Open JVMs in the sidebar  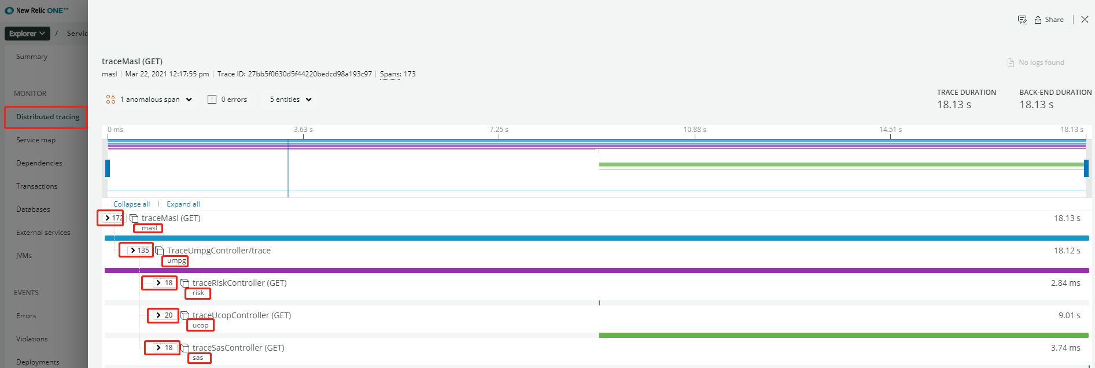point(24,256)
